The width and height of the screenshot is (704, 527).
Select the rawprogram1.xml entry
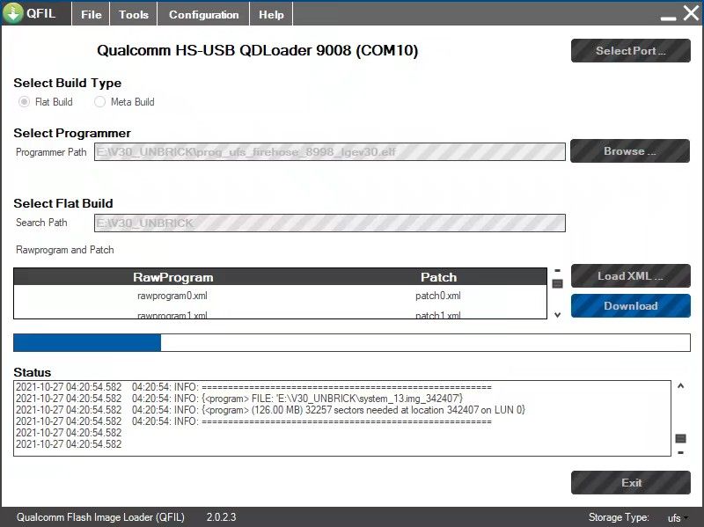[x=172, y=315]
